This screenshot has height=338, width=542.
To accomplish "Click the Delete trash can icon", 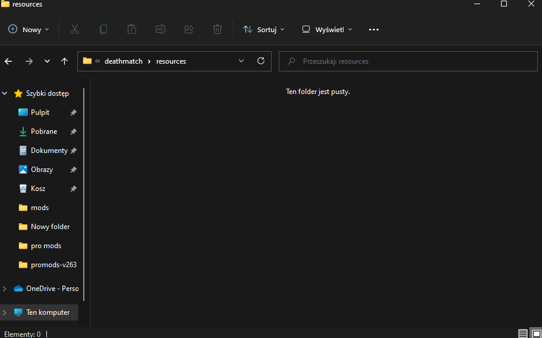I will [x=218, y=29].
